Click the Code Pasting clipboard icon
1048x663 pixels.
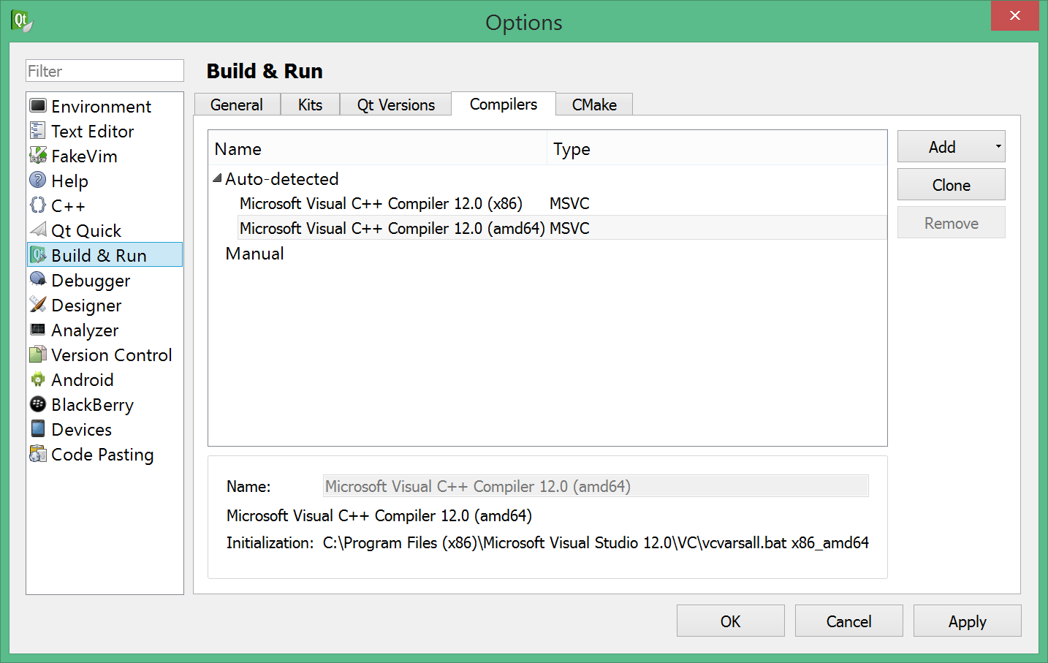[x=38, y=454]
